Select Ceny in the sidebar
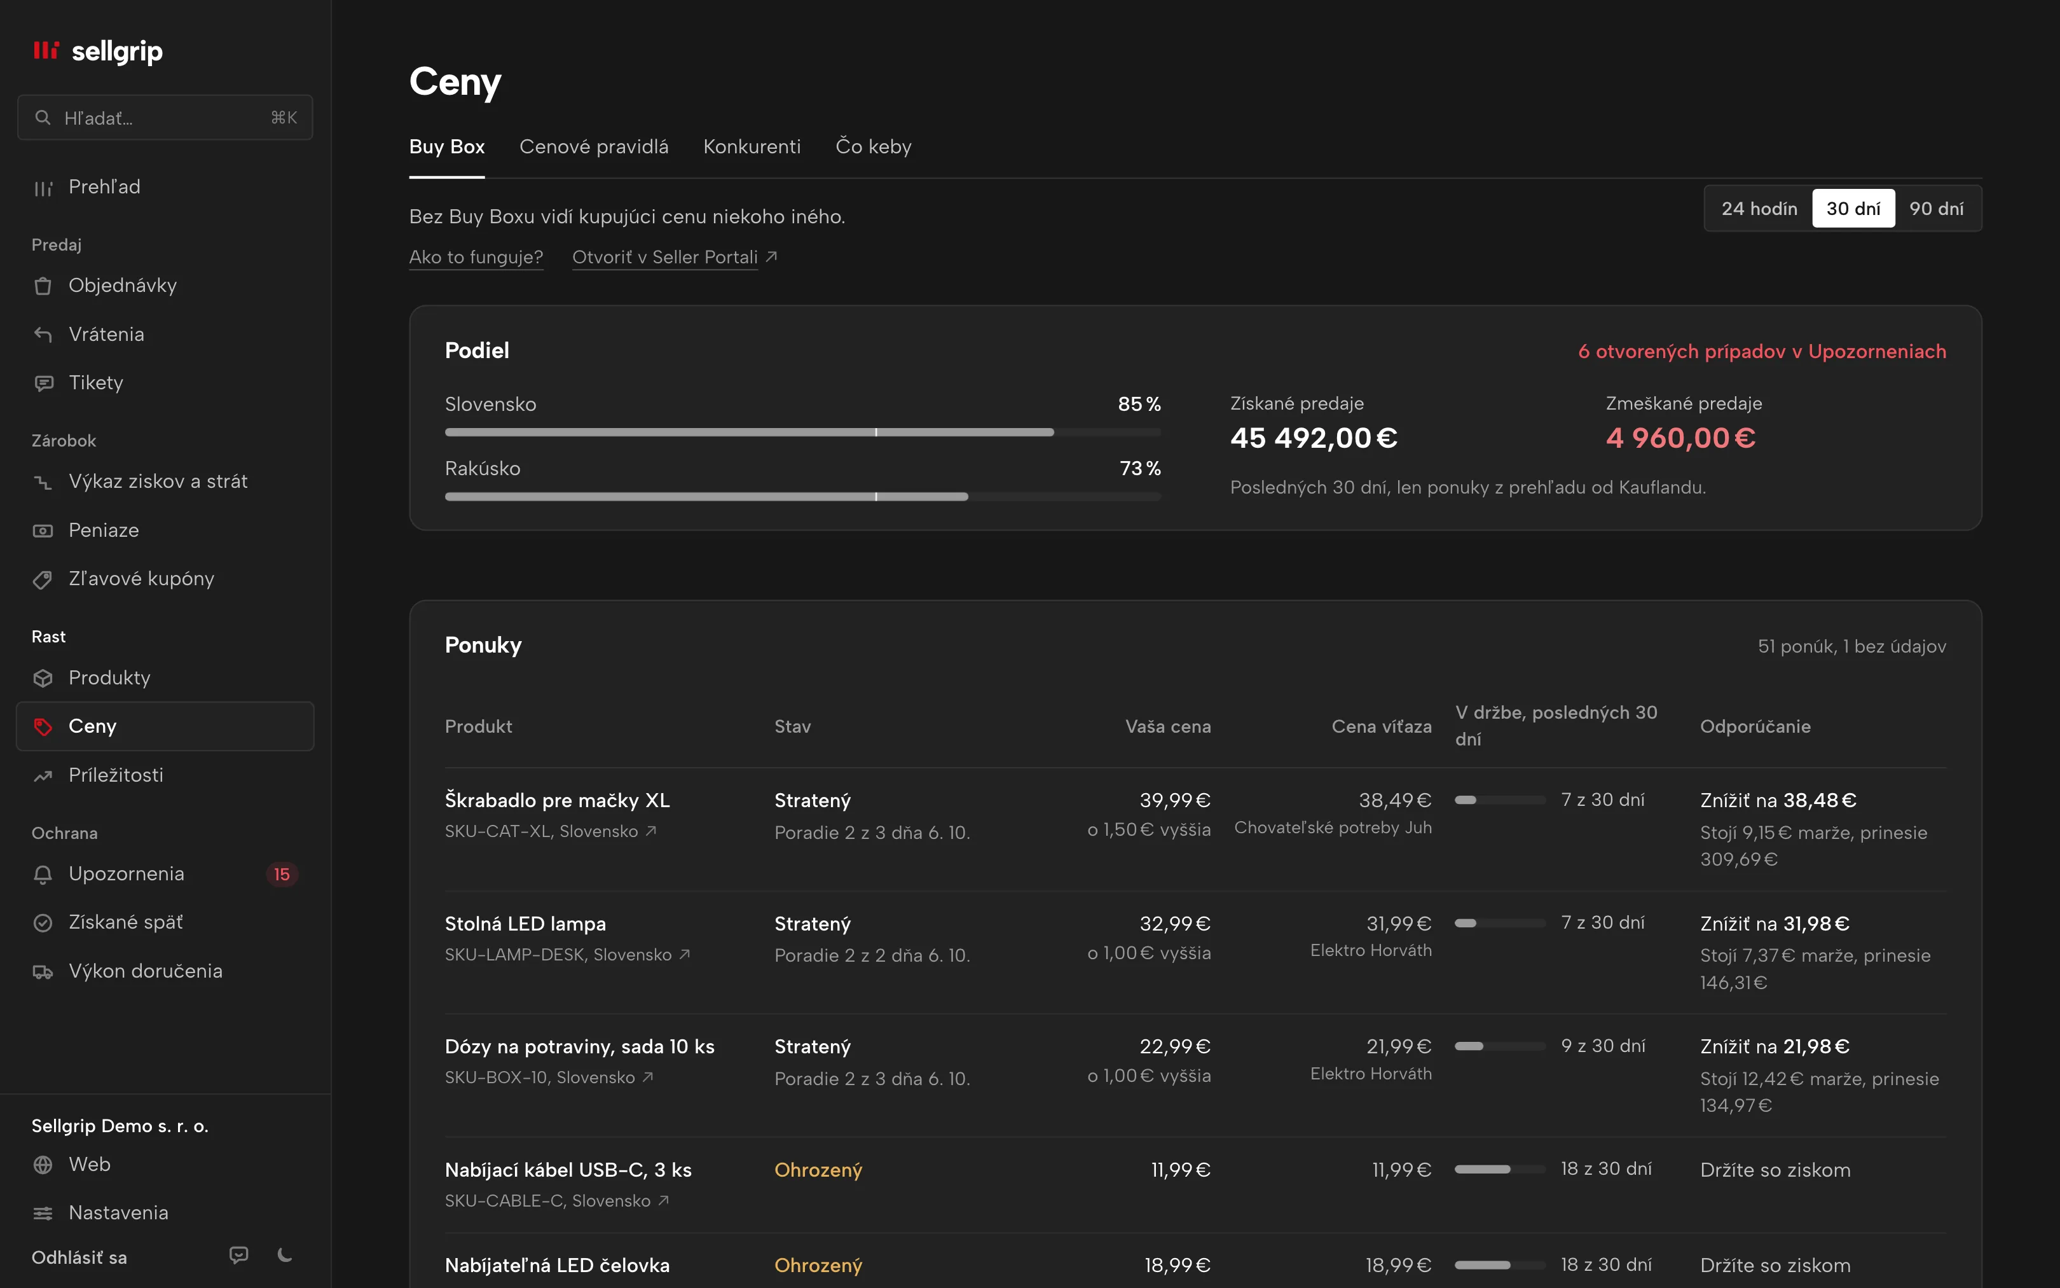 tap(165, 726)
